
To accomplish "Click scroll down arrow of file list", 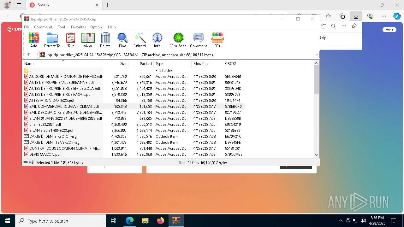I will tap(317, 155).
